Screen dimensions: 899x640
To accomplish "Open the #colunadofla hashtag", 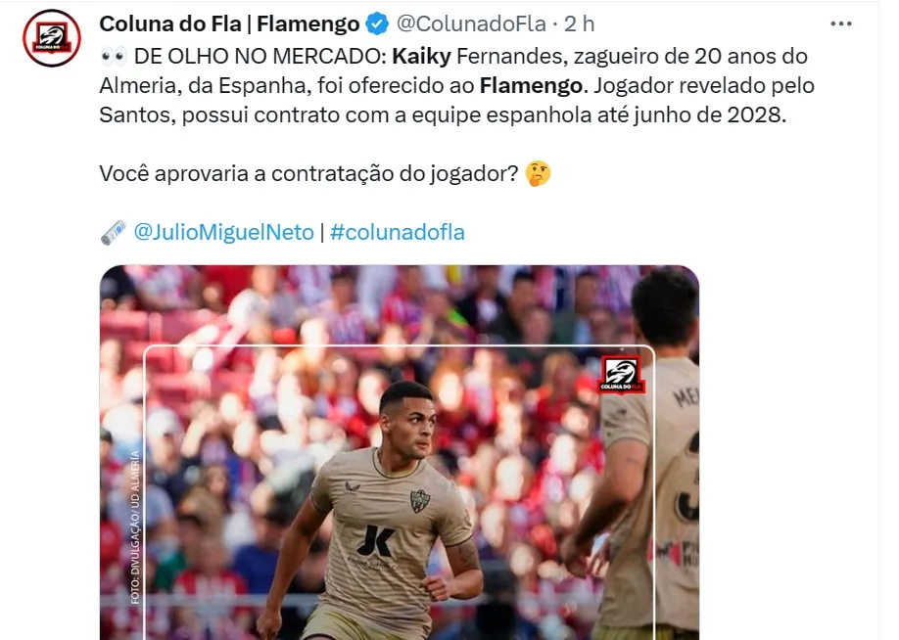I will click(x=398, y=233).
